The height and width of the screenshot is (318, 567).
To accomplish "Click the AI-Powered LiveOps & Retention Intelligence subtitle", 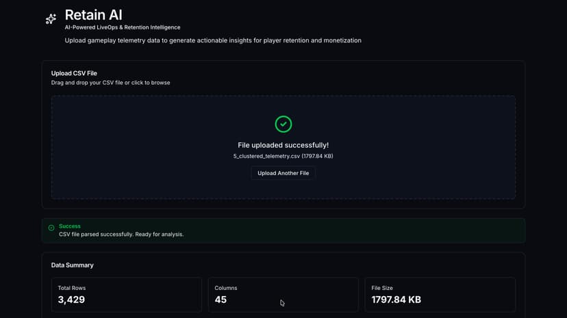I will 123,27.
